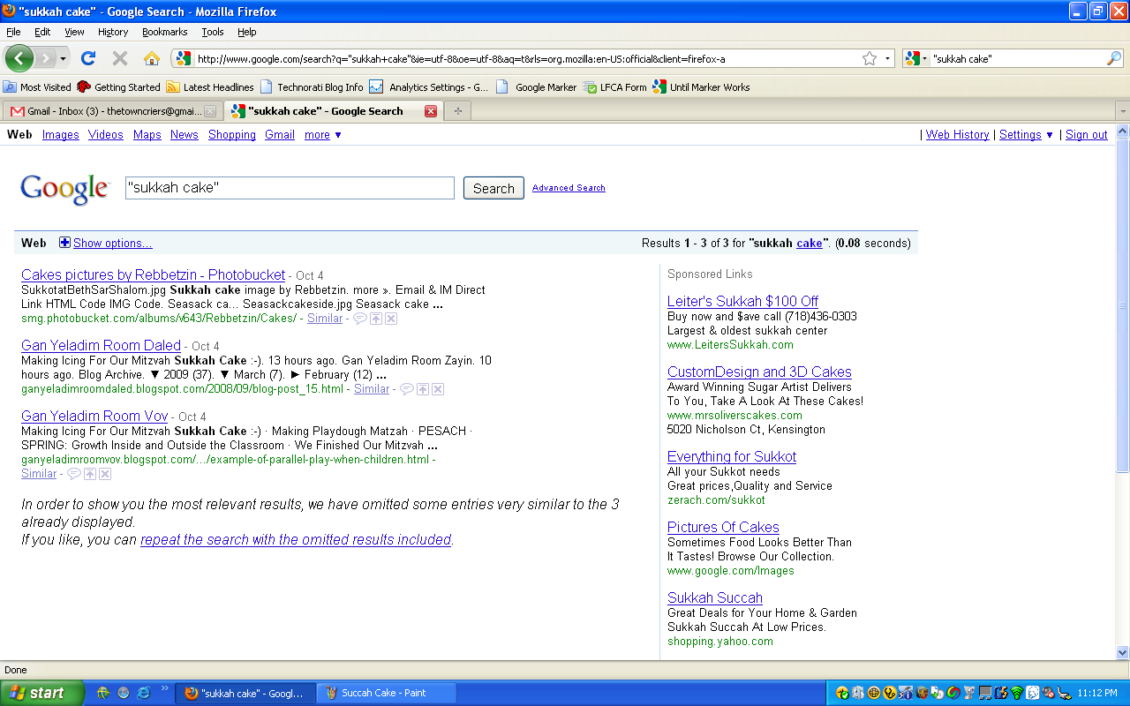Click the Stop loading X button
The image size is (1130, 706).
point(120,58)
